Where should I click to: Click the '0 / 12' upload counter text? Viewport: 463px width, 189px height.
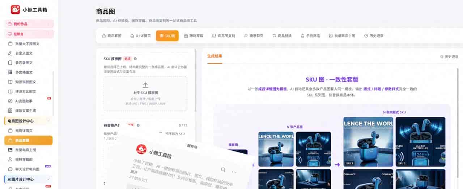tap(183, 125)
